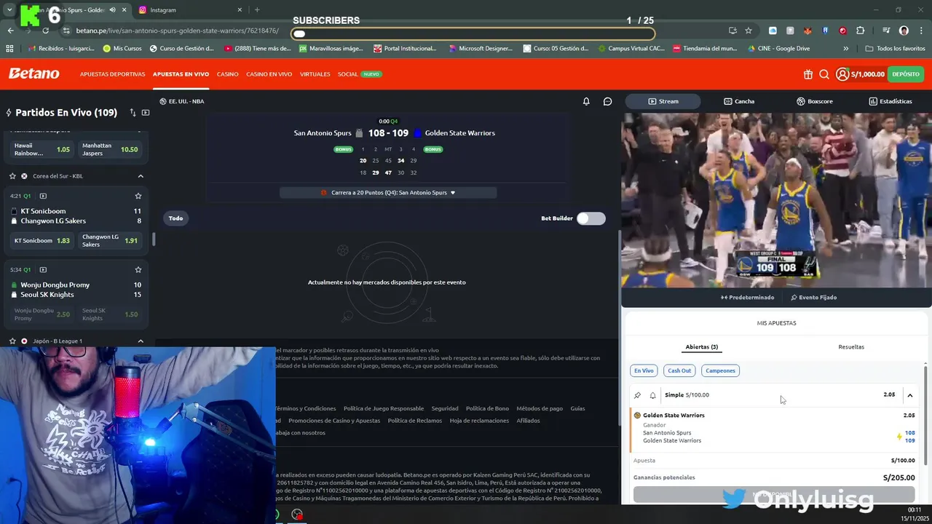
Task: Open the user account avatar icon
Action: pyautogui.click(x=842, y=74)
